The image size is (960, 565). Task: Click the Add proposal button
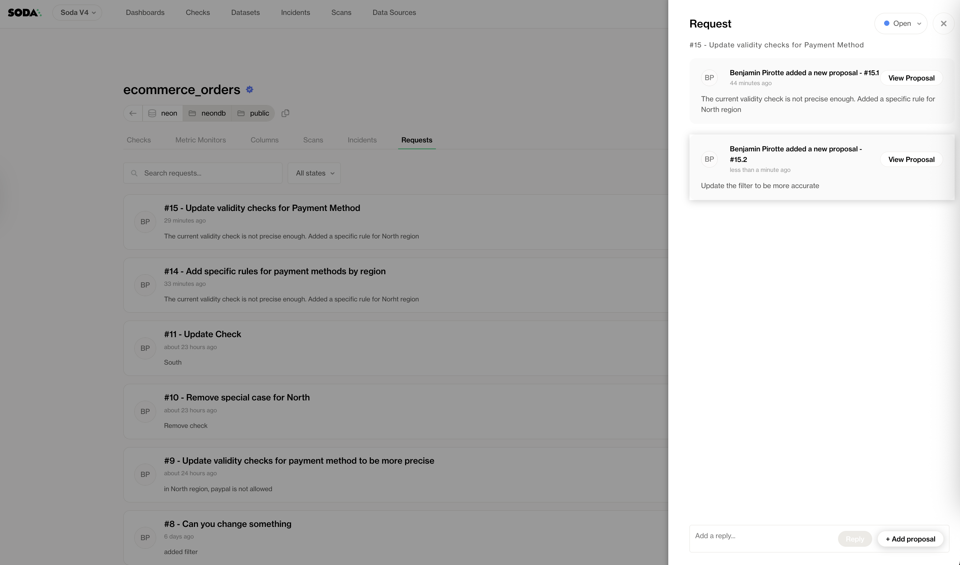(910, 539)
